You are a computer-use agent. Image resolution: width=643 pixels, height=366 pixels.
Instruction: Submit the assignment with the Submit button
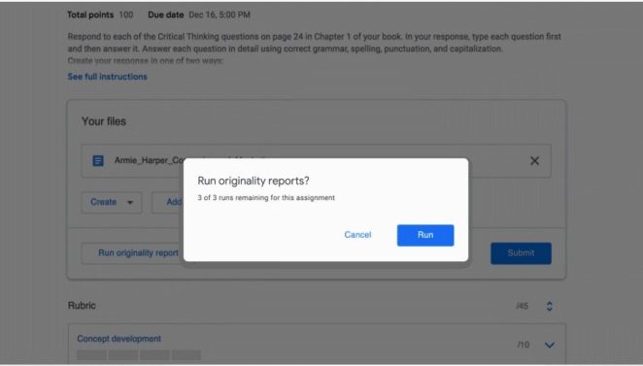521,253
